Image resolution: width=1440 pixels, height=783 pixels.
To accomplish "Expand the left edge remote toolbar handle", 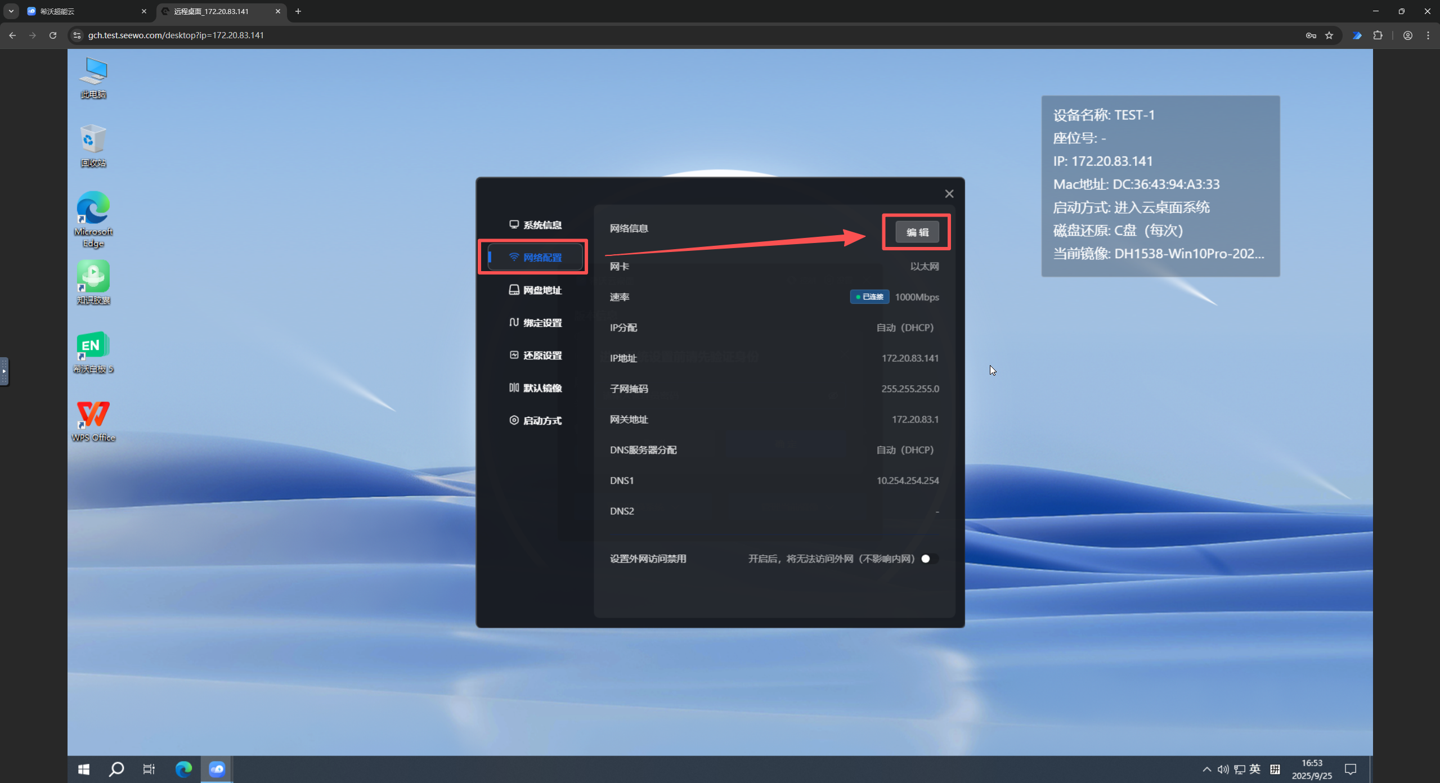I will pyautogui.click(x=5, y=371).
